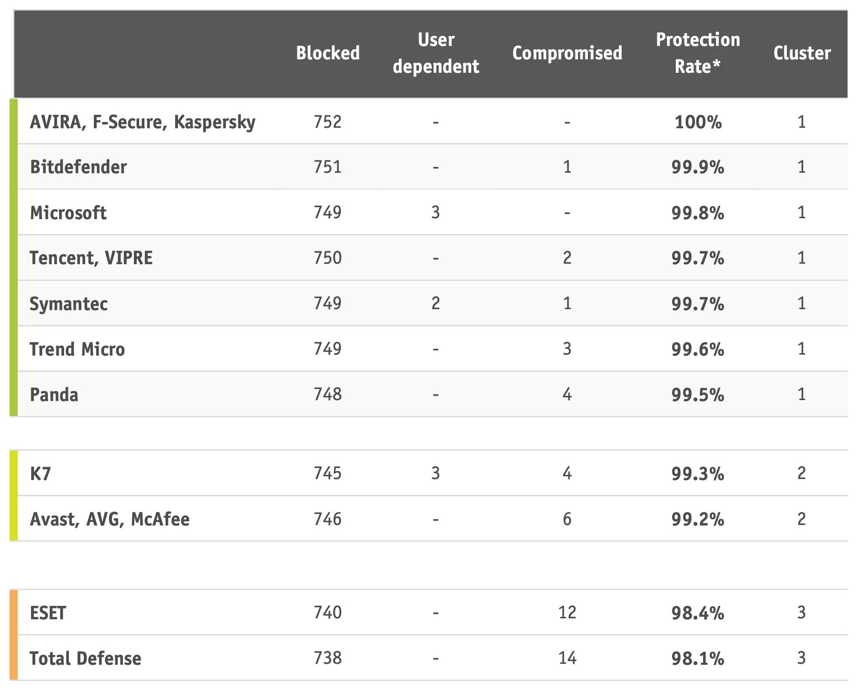Select the Protection Rate* header

click(698, 53)
